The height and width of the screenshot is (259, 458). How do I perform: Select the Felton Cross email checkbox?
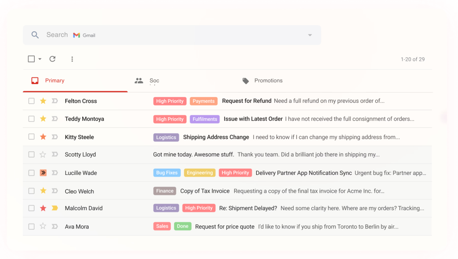coord(31,101)
